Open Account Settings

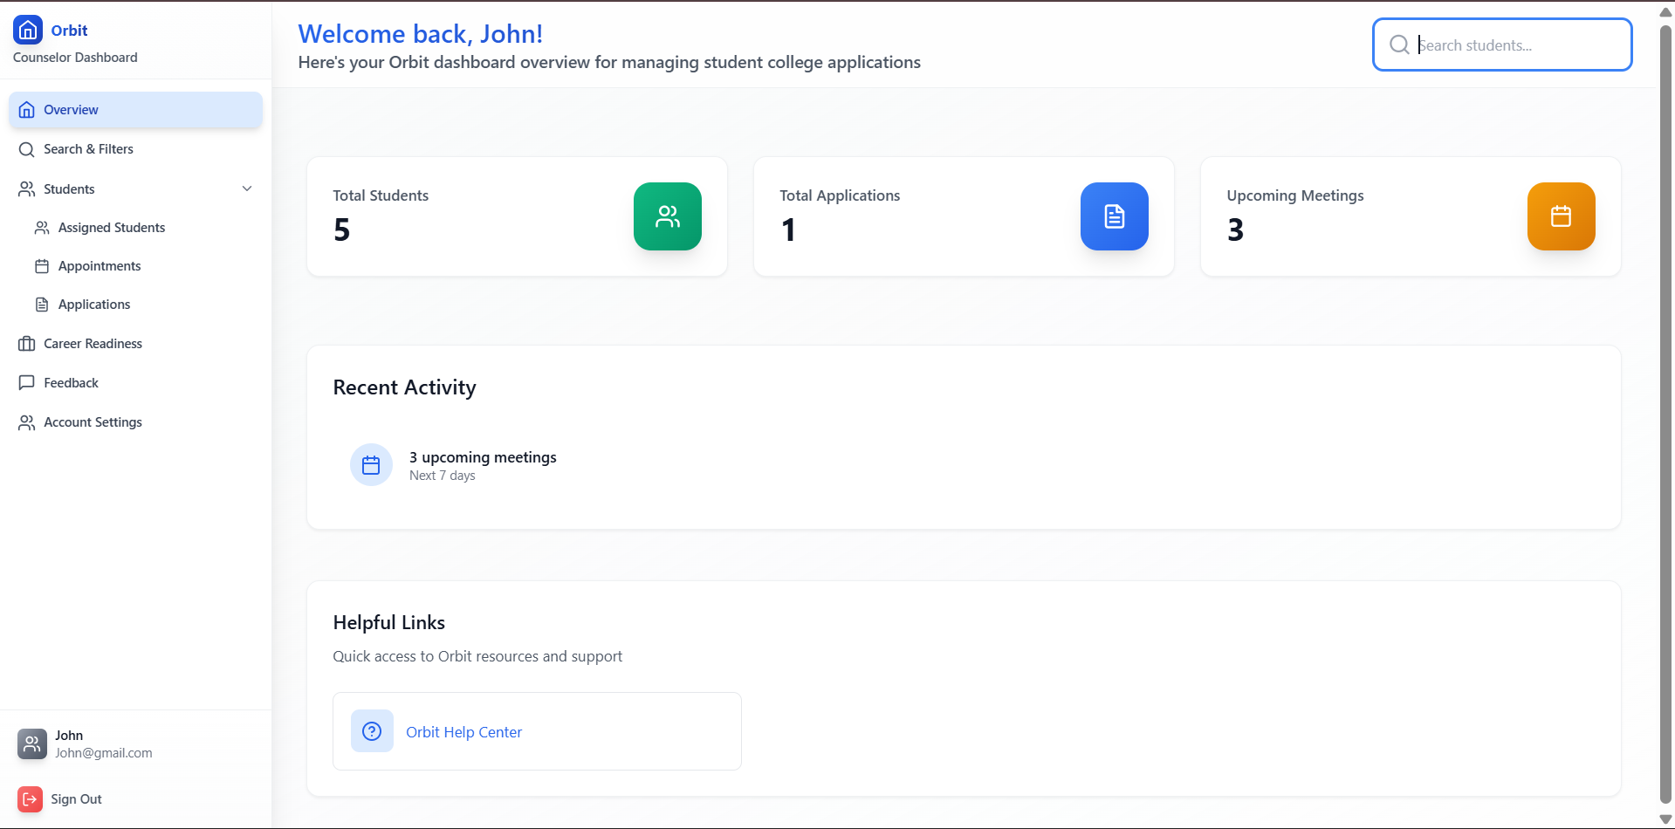(135, 422)
